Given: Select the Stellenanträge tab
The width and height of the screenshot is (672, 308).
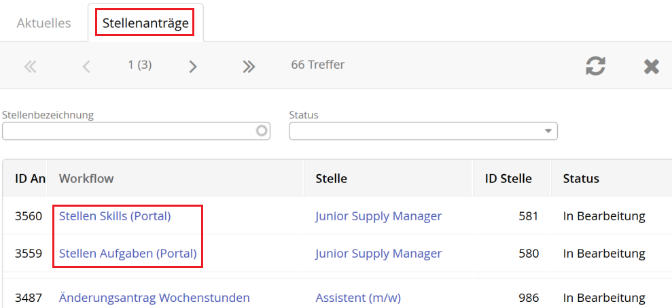Looking at the screenshot, I should [x=145, y=23].
